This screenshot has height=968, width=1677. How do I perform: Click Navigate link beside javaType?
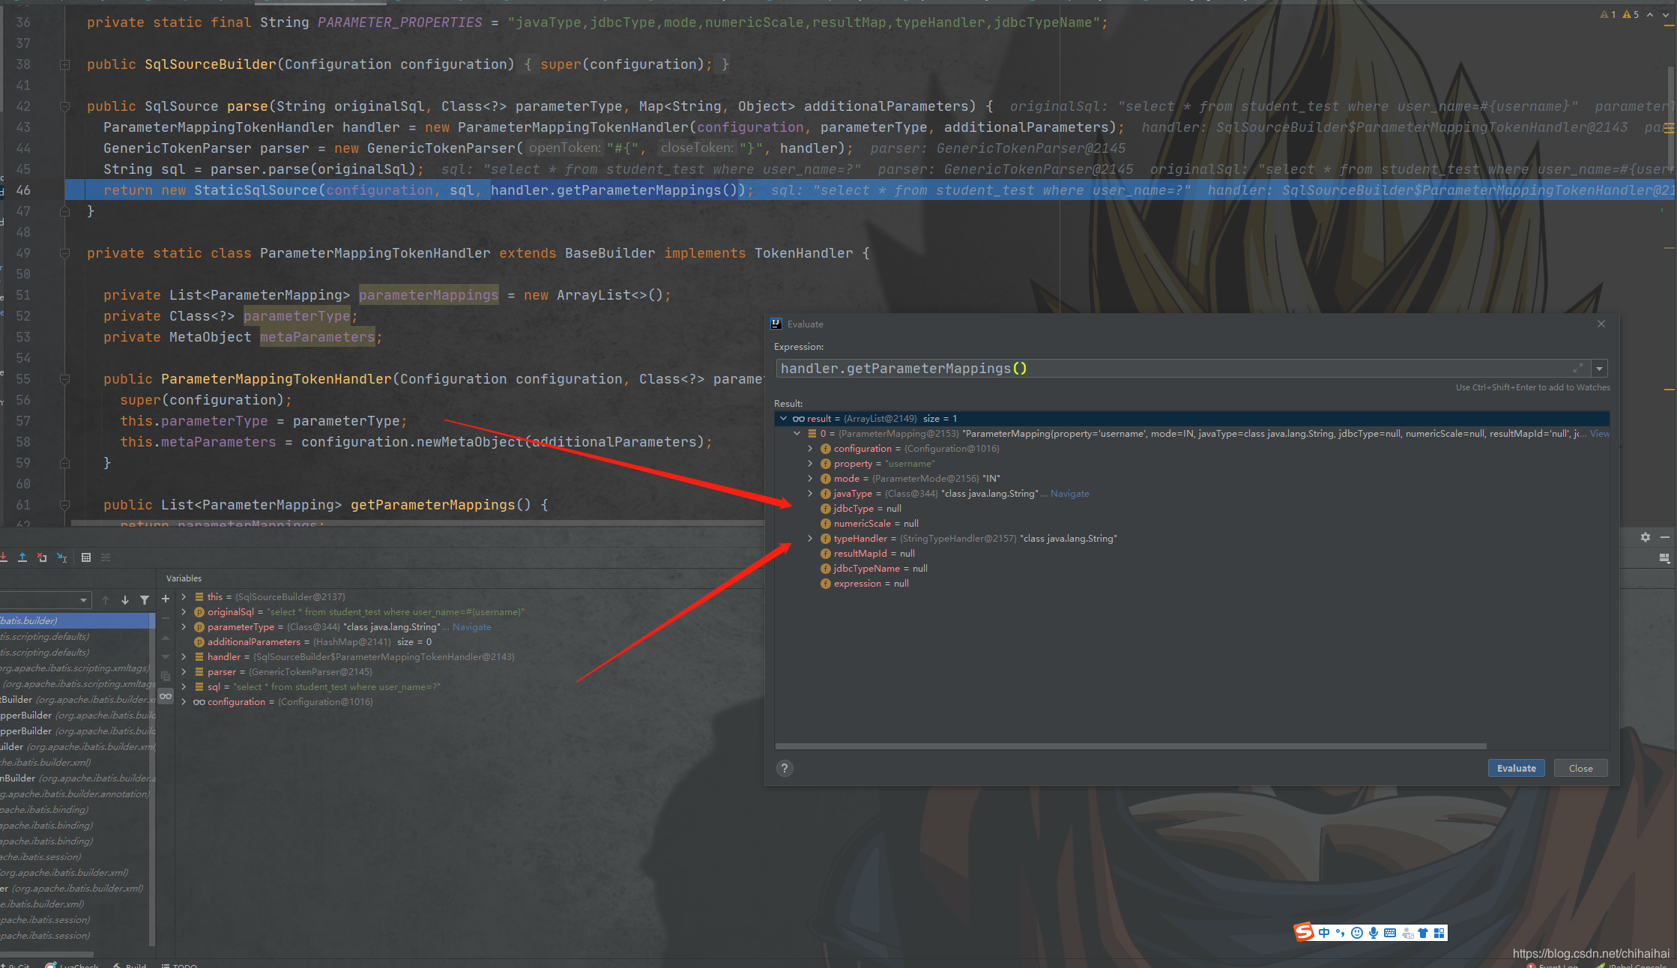pyautogui.click(x=1069, y=494)
